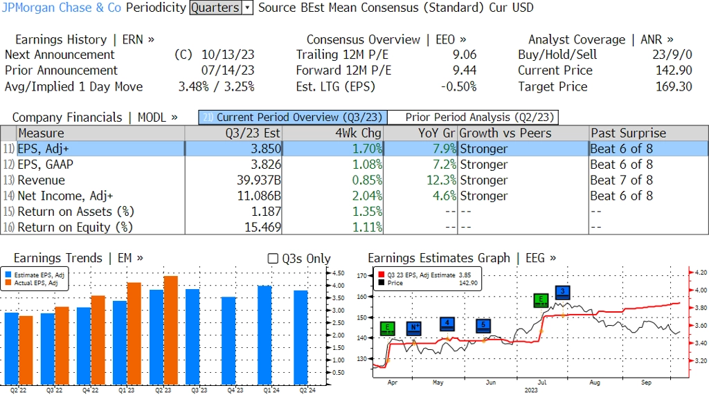The width and height of the screenshot is (709, 397).
Task: Switch to Current Period Overview (Q3/23) tab
Action: click(293, 118)
